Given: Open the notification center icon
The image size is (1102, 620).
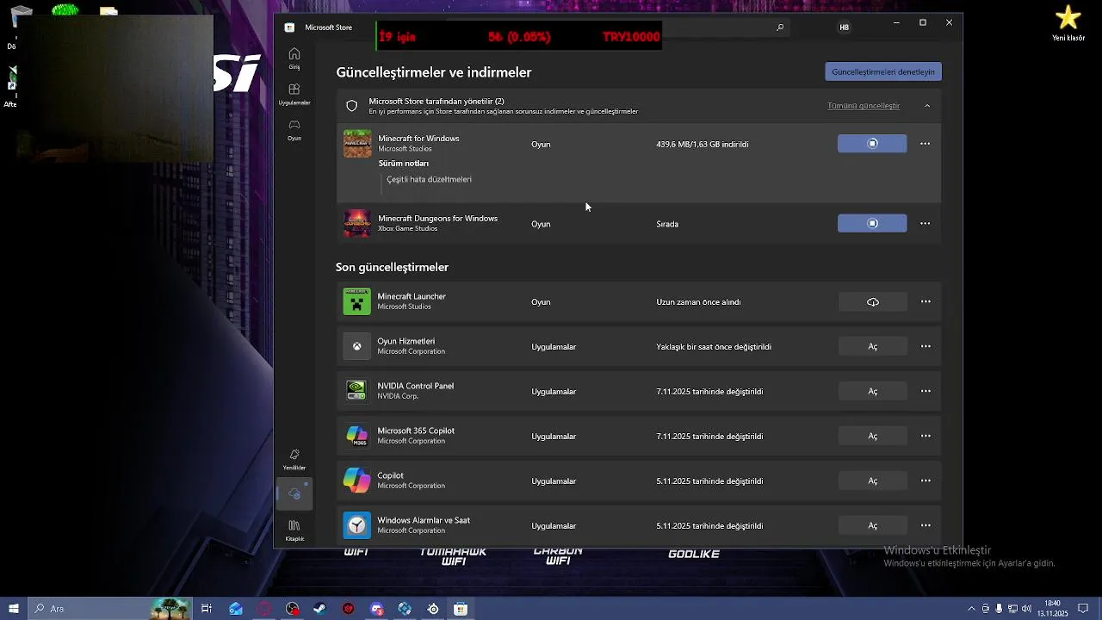Looking at the screenshot, I should [x=1083, y=609].
